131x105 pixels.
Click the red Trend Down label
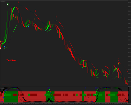[x=11, y=60]
